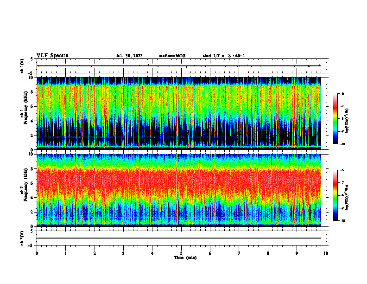Click the ch.1(V) amplitude axis label
367x284 pixels.
tap(22, 66)
